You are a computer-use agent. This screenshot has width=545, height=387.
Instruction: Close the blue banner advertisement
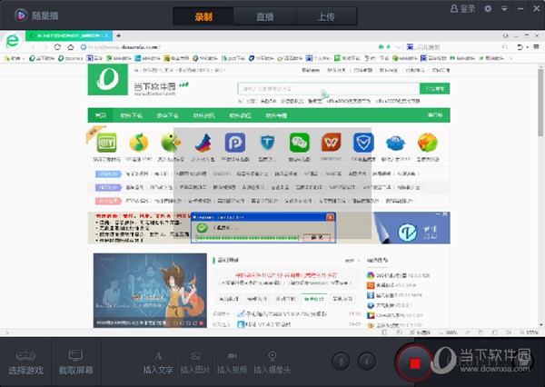[x=445, y=214]
